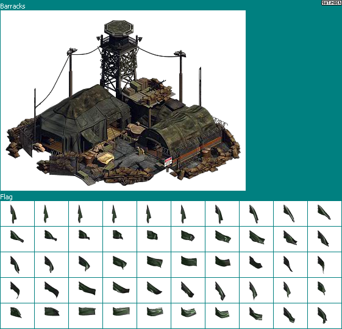Click the yellow map table in the barracks
Viewport: 342px width, 329px height.
click(x=105, y=157)
